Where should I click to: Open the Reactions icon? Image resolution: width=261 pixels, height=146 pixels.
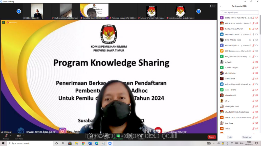tap(141, 136)
